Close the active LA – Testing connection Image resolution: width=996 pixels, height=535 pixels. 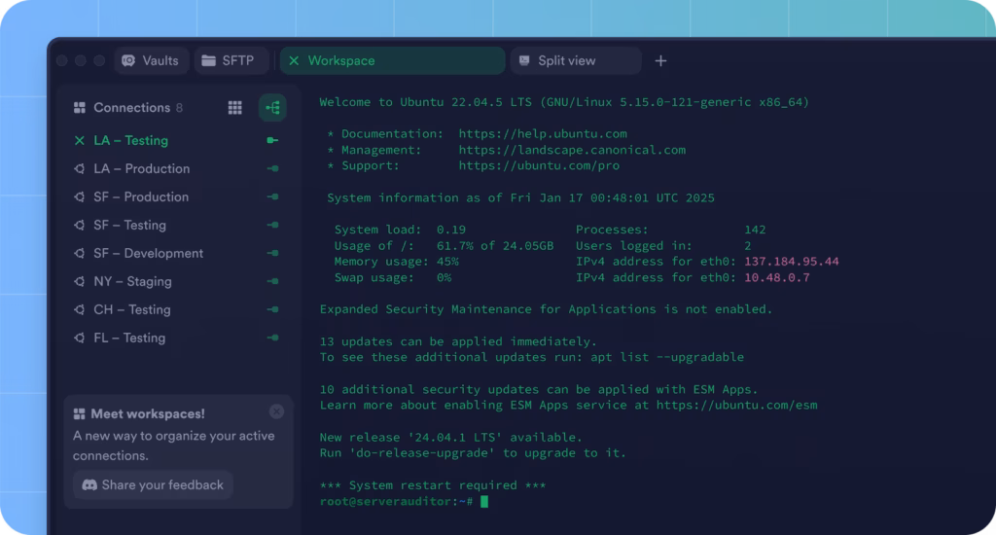80,140
